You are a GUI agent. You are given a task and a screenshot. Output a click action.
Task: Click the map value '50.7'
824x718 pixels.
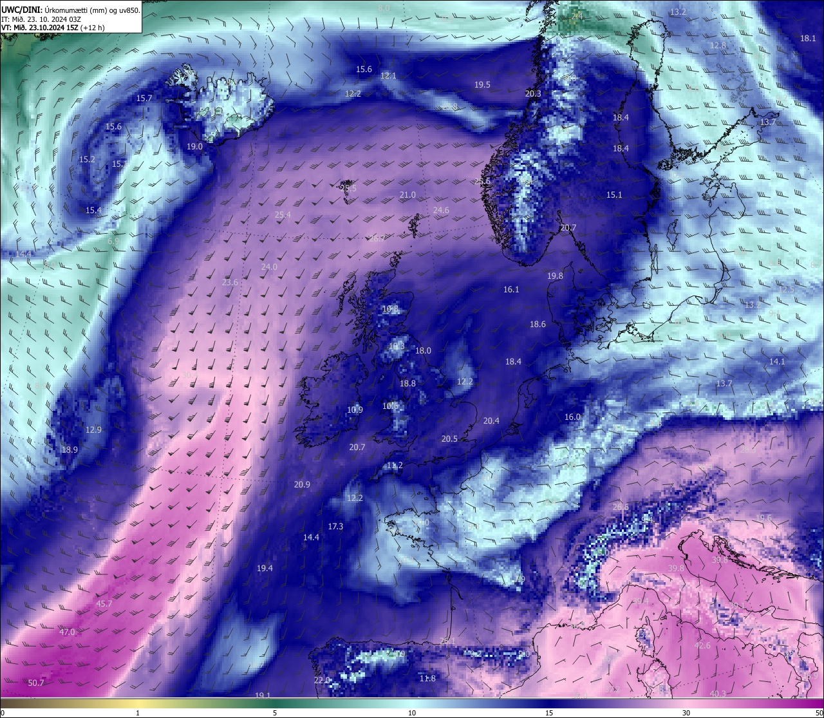[x=37, y=683]
